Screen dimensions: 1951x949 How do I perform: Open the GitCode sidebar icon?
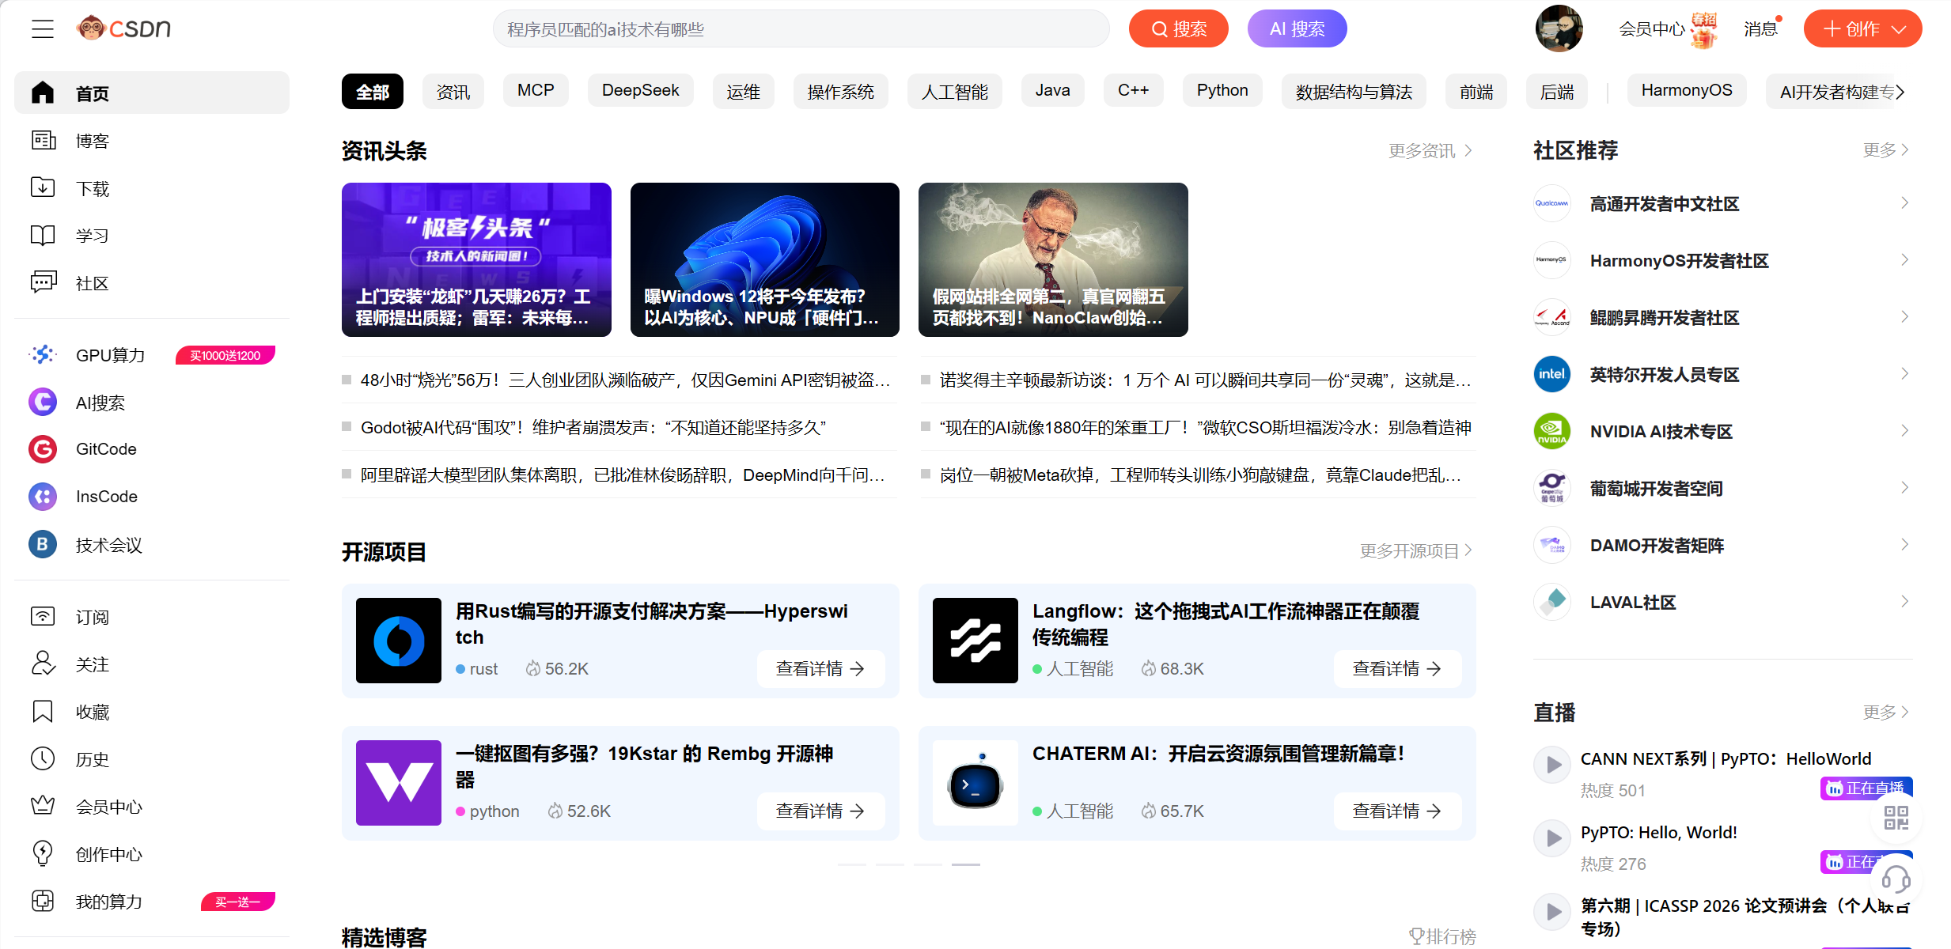[x=43, y=449]
